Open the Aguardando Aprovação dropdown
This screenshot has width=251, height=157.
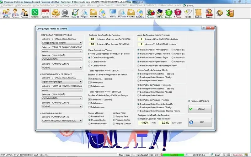[81, 82]
